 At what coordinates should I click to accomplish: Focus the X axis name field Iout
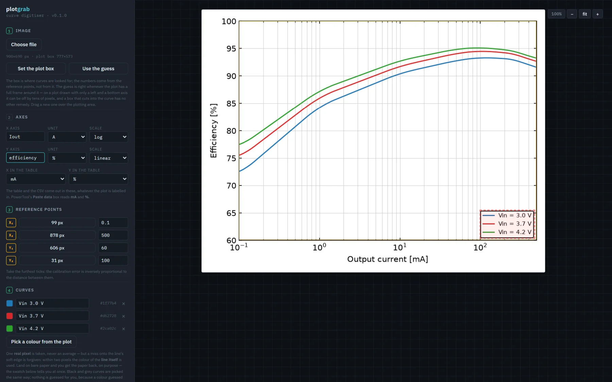click(25, 137)
